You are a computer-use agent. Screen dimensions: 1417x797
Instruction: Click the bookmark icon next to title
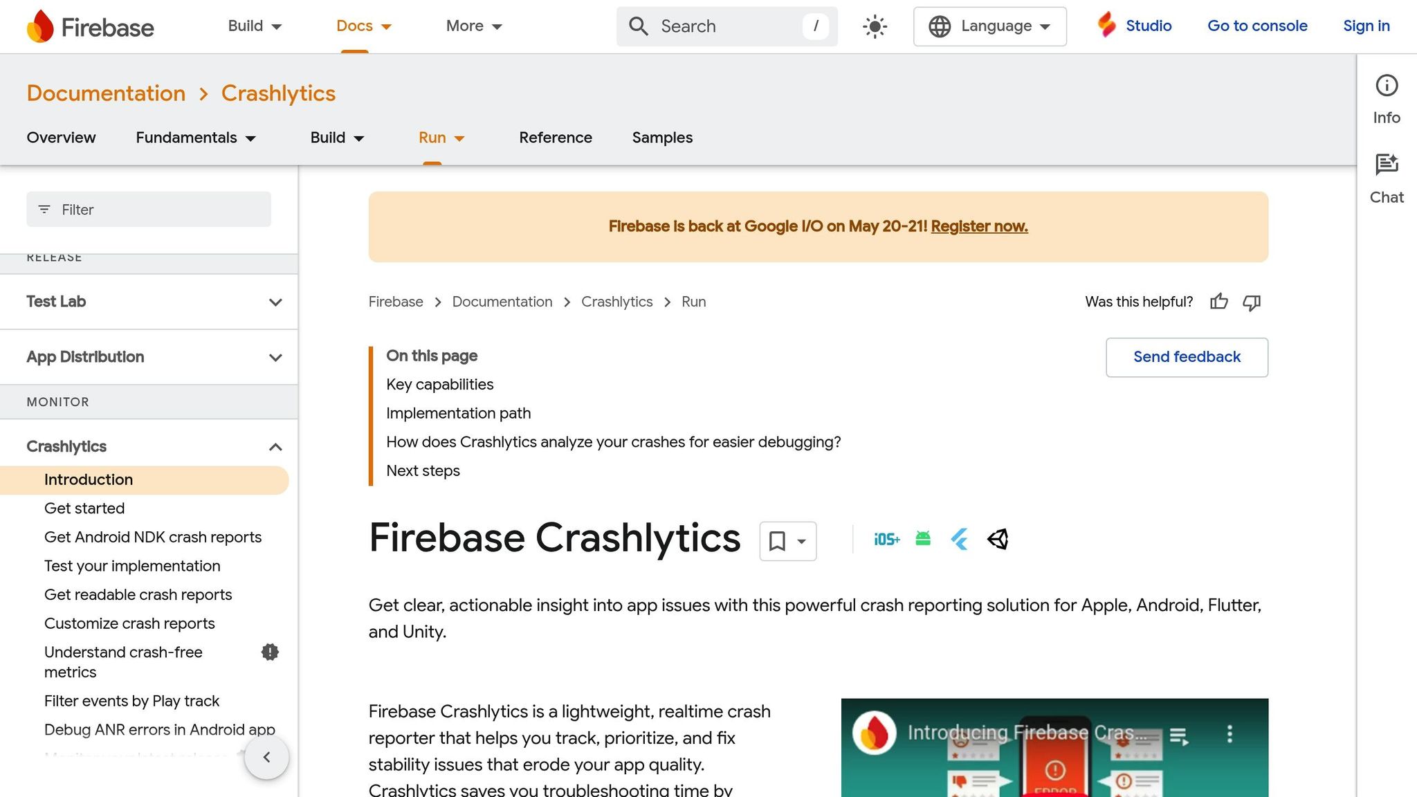[x=777, y=541]
